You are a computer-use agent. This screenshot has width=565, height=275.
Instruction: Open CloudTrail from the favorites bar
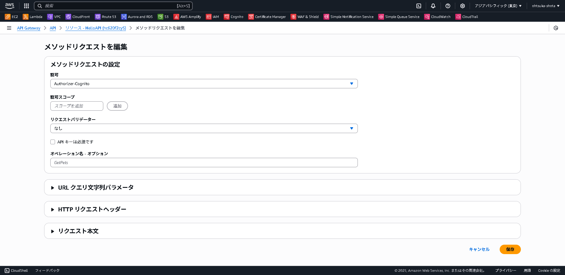[467, 17]
